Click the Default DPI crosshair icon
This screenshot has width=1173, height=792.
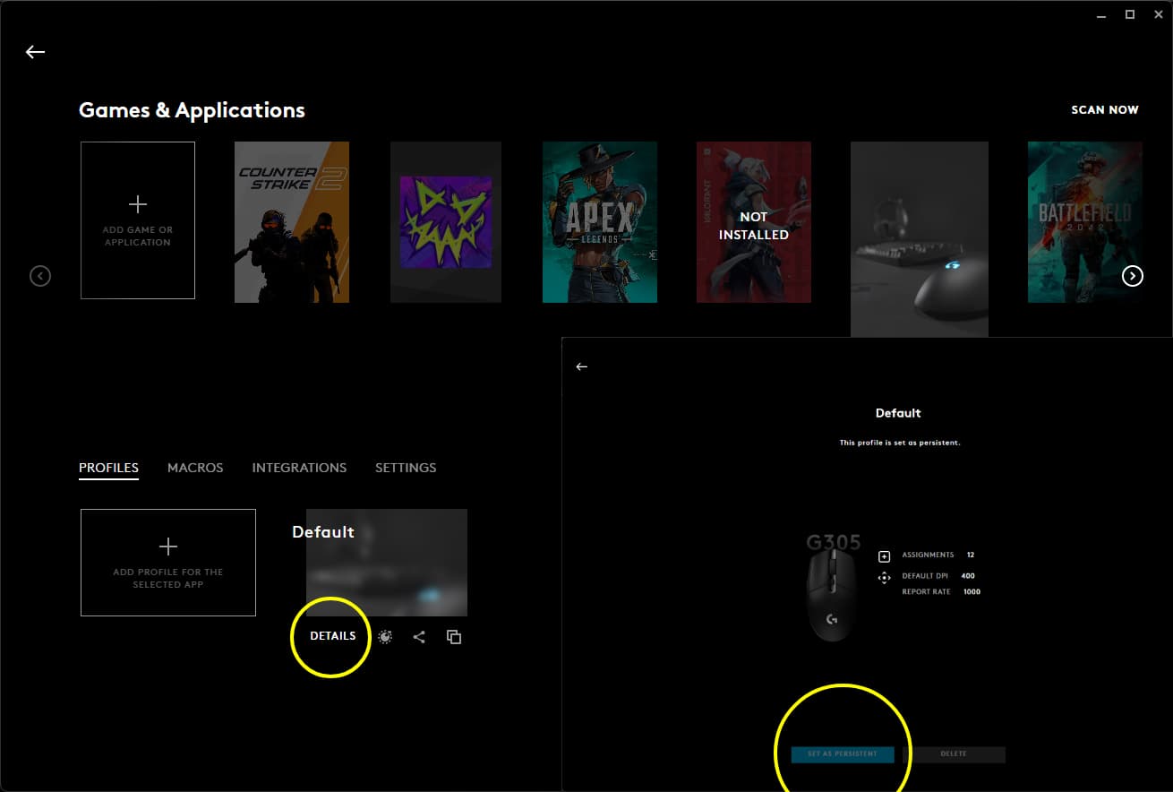pos(885,577)
